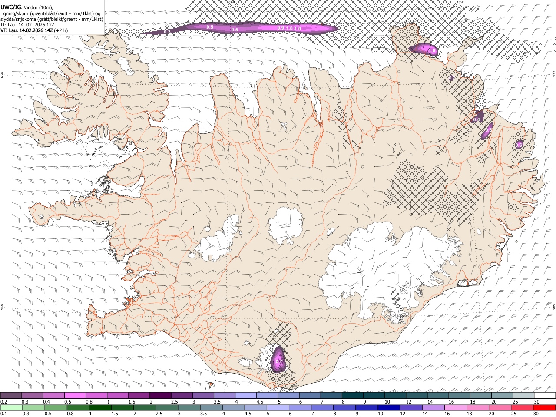The image size is (556, 417).
Task: Click the 0.4 precipitation label in the east
Action: pos(477,119)
